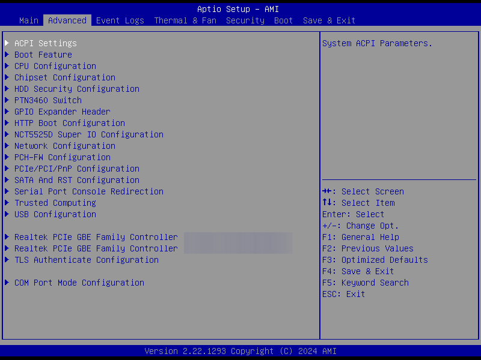Open the Thermal & Fan tab
The width and height of the screenshot is (481, 360).
tap(185, 20)
